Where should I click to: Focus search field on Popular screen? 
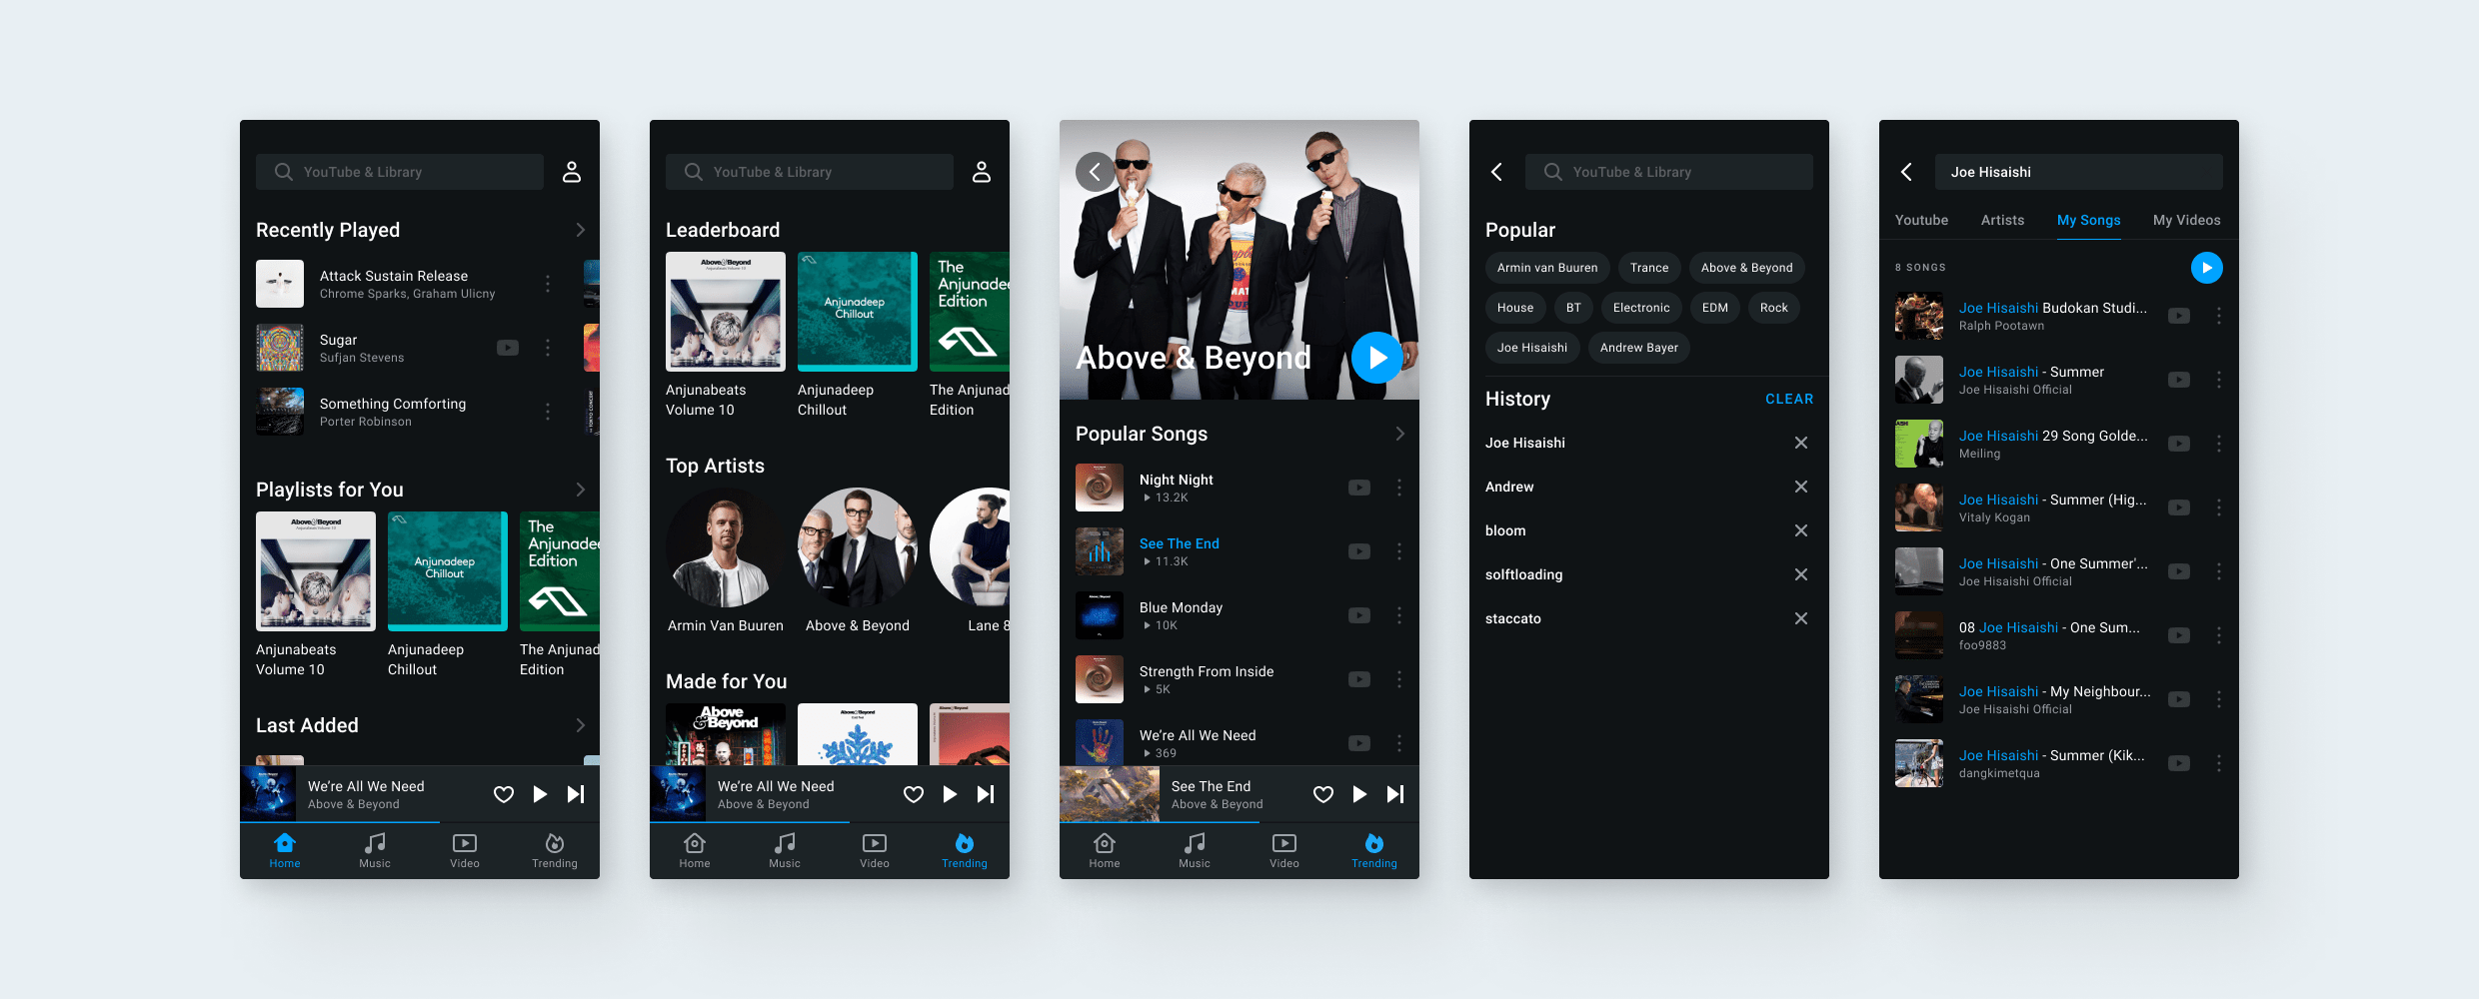point(1669,172)
